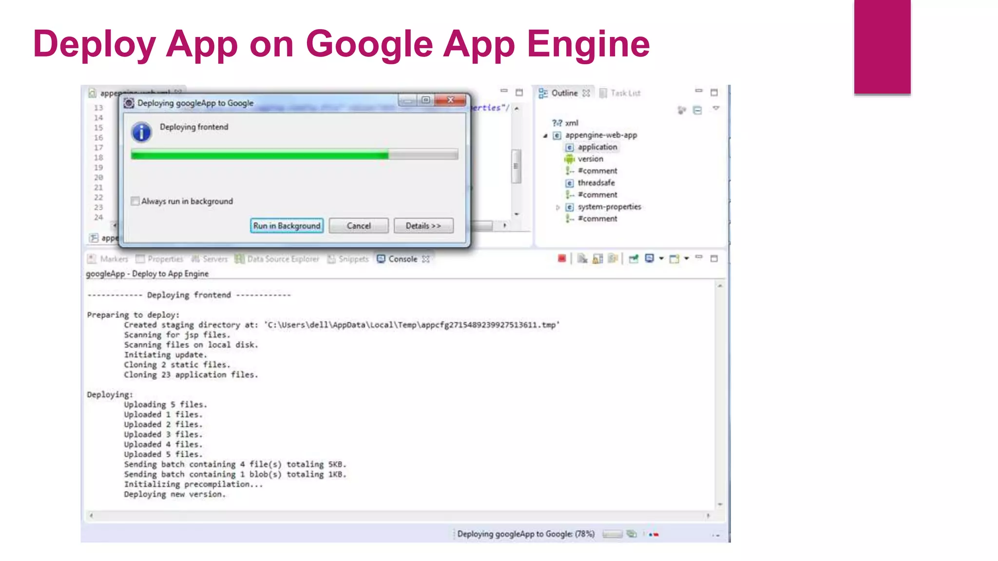Enable Always run in background checkbox
998x561 pixels.
135,201
